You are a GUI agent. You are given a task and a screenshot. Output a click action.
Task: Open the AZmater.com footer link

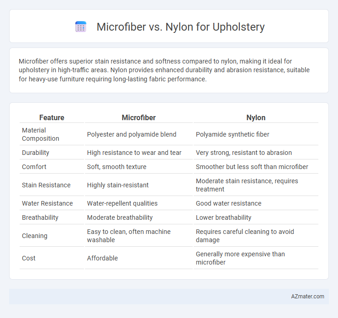(x=307, y=297)
